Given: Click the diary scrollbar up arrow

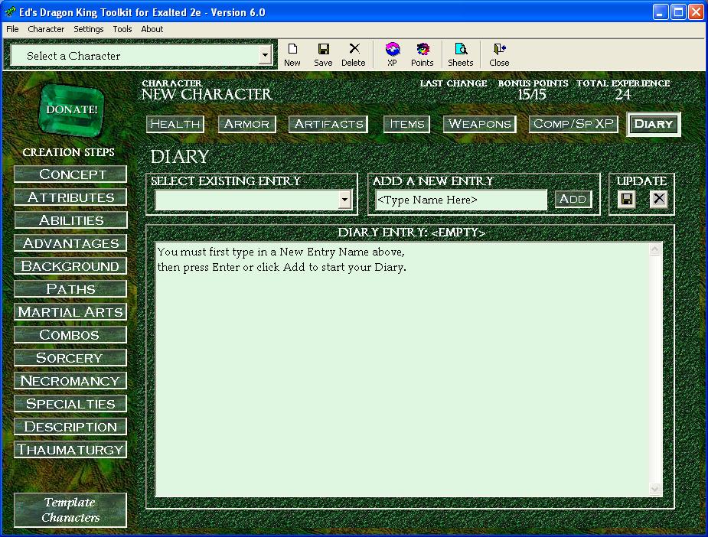Looking at the screenshot, I should 654,249.
